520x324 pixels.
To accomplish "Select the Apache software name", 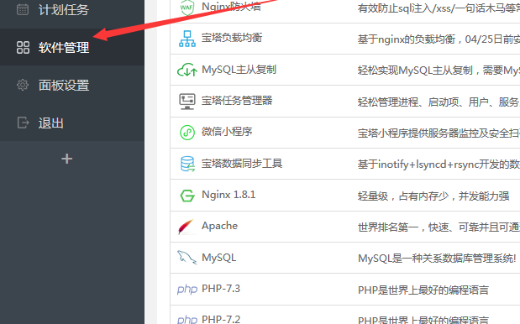I will [x=219, y=226].
